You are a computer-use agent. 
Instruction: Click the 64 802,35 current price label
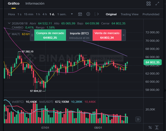[152, 62]
